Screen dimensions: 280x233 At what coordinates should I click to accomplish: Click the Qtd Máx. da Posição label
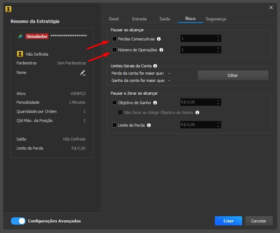coord(35,121)
